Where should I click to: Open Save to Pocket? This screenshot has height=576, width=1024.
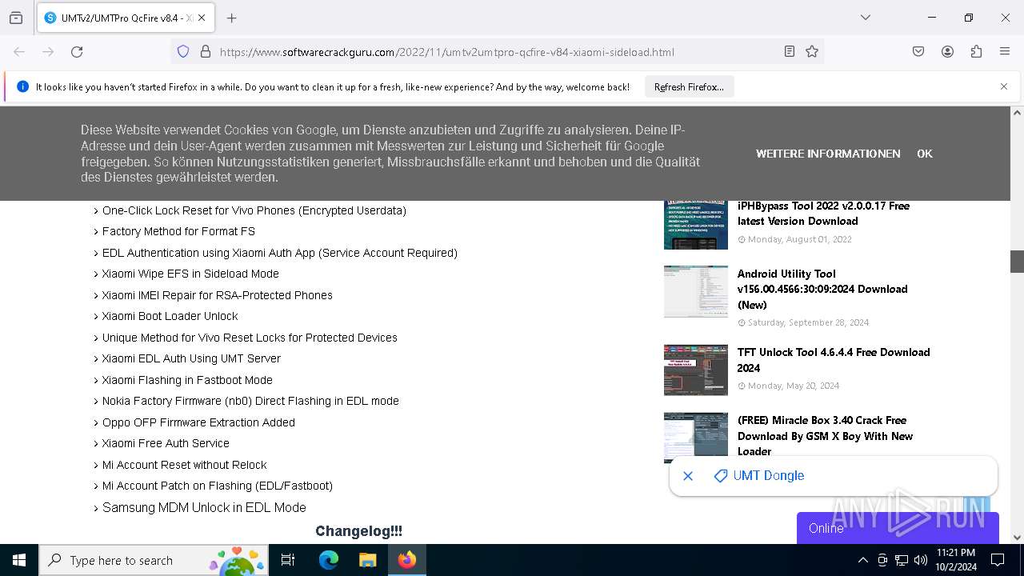(x=918, y=51)
